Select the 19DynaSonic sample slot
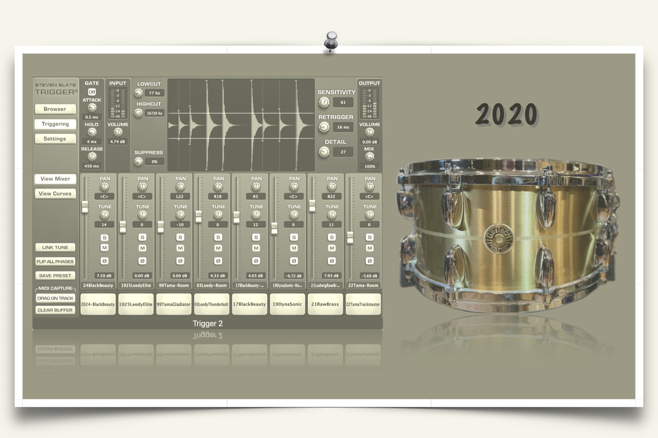The image size is (658, 438). point(287,304)
